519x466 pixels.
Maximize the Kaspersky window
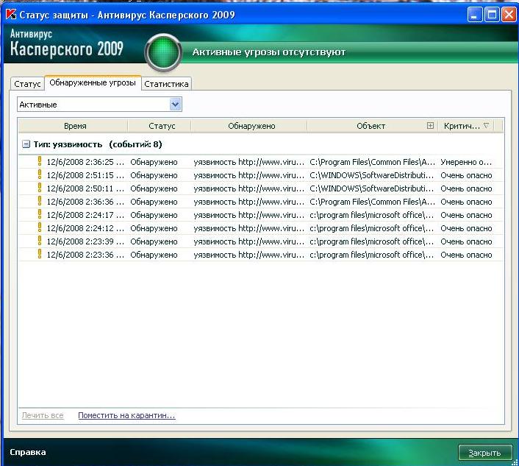pos(492,15)
